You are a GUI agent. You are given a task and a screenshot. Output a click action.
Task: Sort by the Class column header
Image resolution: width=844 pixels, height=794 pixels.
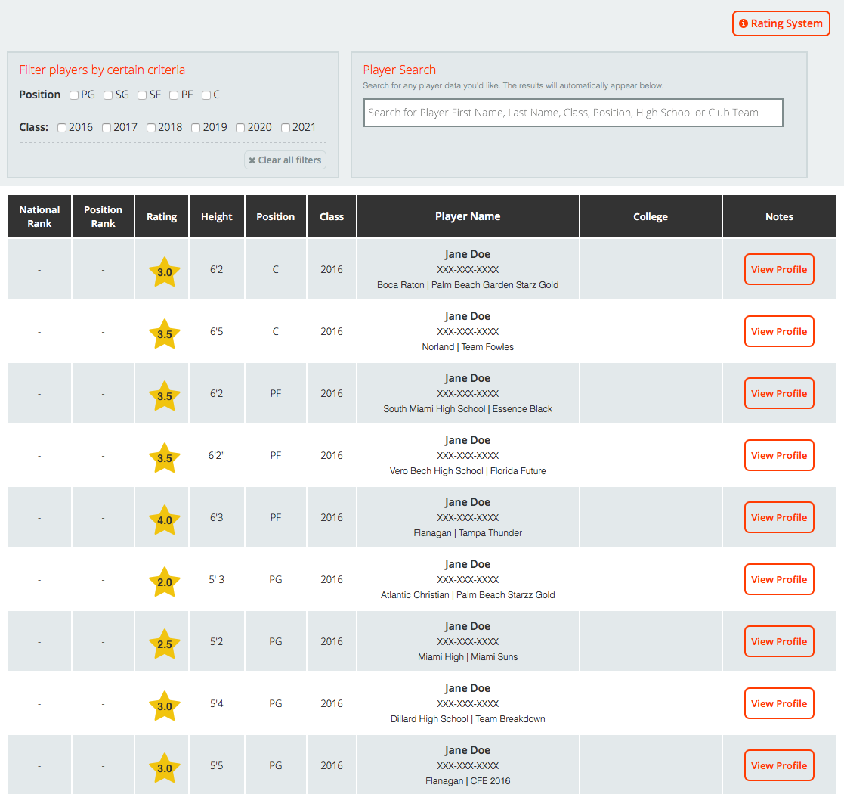click(332, 216)
